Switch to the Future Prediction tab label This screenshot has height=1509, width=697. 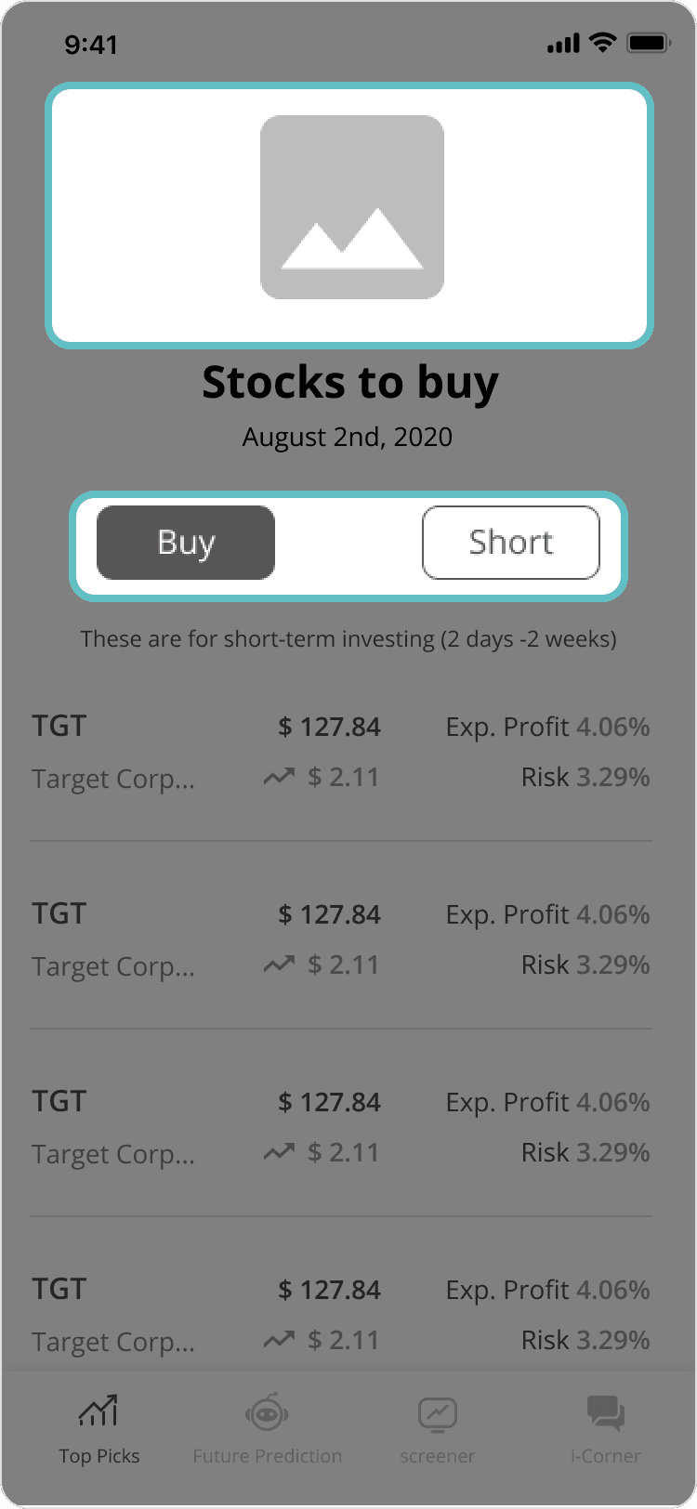pyautogui.click(x=267, y=1456)
